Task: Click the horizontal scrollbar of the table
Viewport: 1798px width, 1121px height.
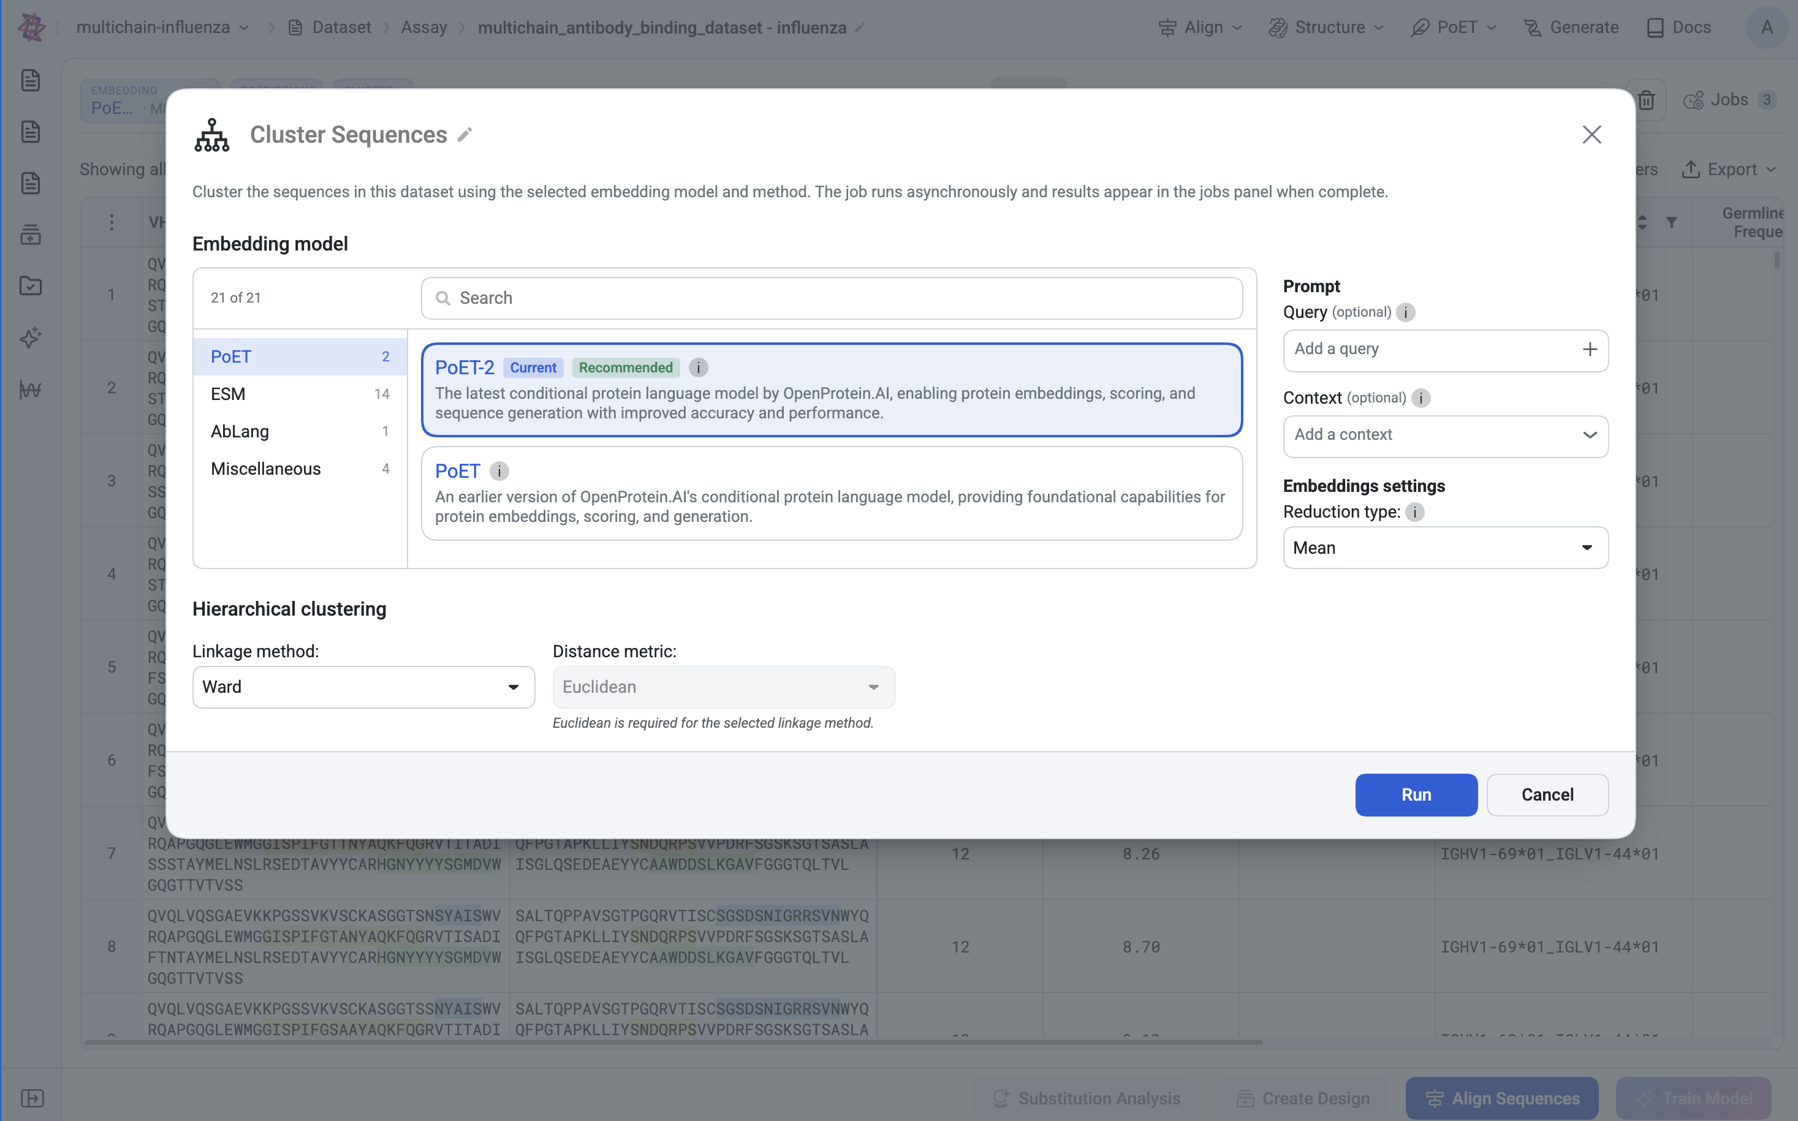Action: (673, 1043)
